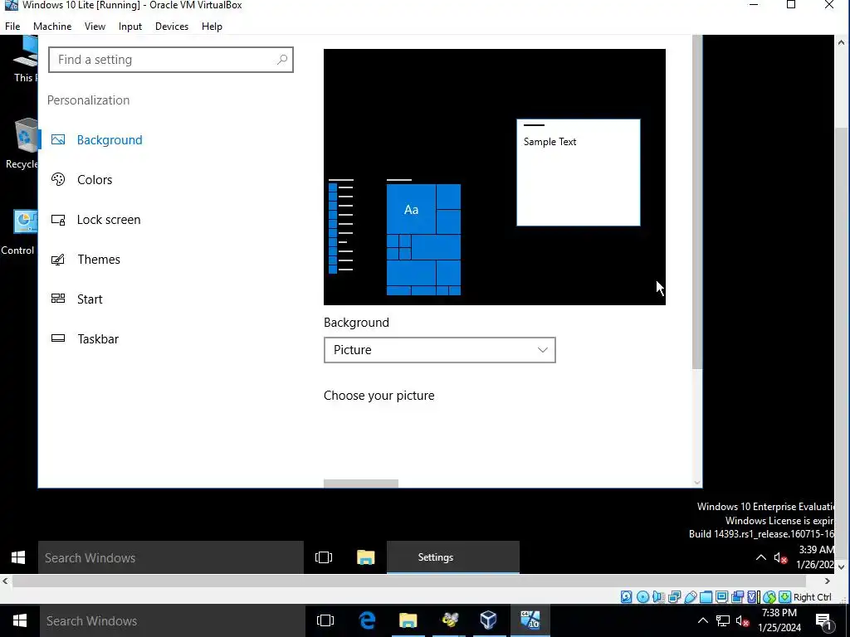Click the VirtualBox horizontal scrollbar right arrow
850x637 pixels.
pos(828,581)
